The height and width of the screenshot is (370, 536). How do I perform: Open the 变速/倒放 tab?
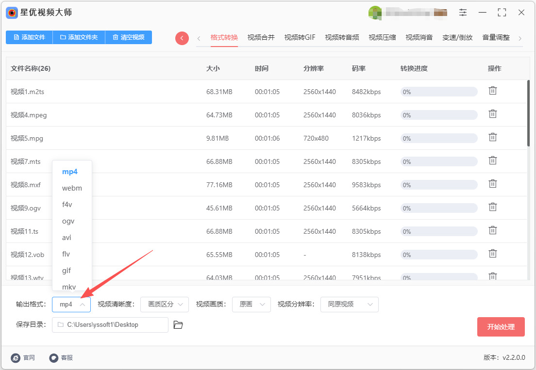pos(457,37)
